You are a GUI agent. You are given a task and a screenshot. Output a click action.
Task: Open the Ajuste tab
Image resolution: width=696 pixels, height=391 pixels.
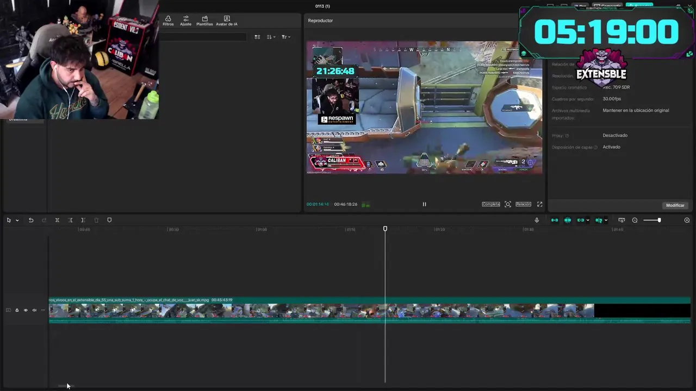click(186, 21)
